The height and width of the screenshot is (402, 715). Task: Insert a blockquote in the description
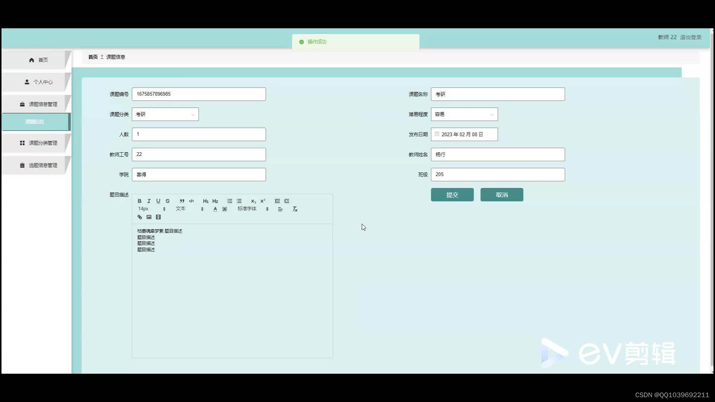(x=182, y=201)
